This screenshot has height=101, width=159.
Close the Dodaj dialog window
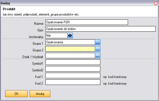pyautogui.click(x=156, y=3)
